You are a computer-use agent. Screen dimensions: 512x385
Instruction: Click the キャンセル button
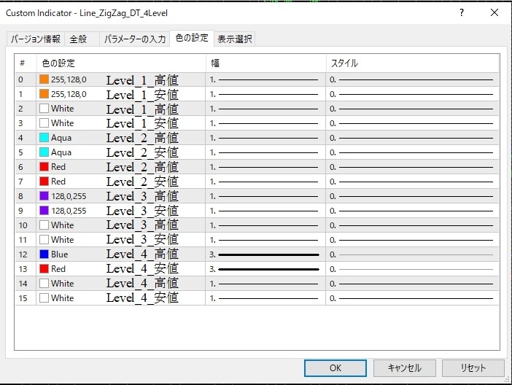coord(405,368)
